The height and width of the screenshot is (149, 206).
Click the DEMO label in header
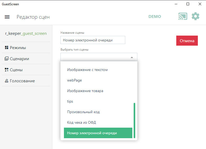tap(155, 17)
